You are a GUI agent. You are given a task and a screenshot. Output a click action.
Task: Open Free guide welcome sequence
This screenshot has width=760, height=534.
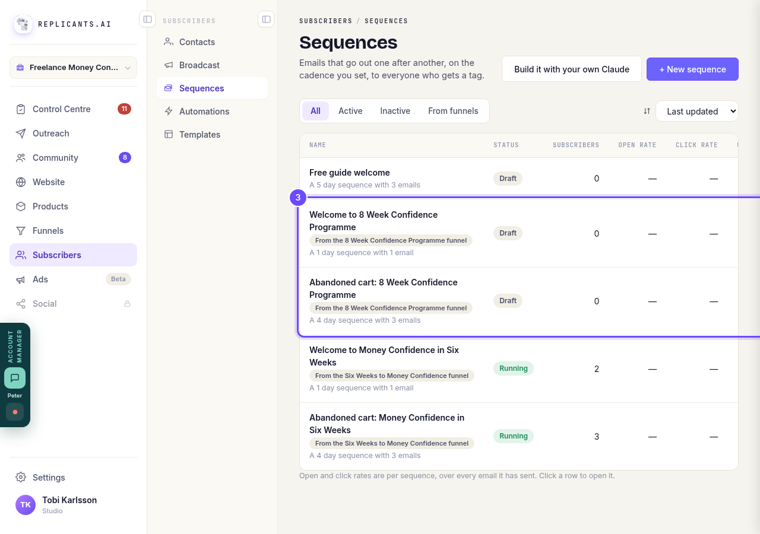(x=519, y=179)
